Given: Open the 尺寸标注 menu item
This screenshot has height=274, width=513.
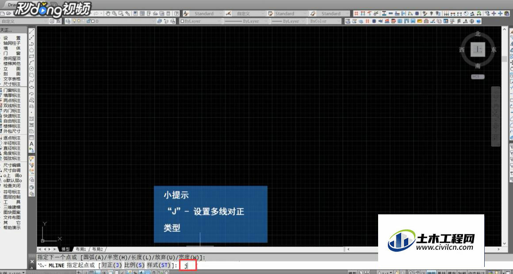Looking at the screenshot, I should pos(12,84).
